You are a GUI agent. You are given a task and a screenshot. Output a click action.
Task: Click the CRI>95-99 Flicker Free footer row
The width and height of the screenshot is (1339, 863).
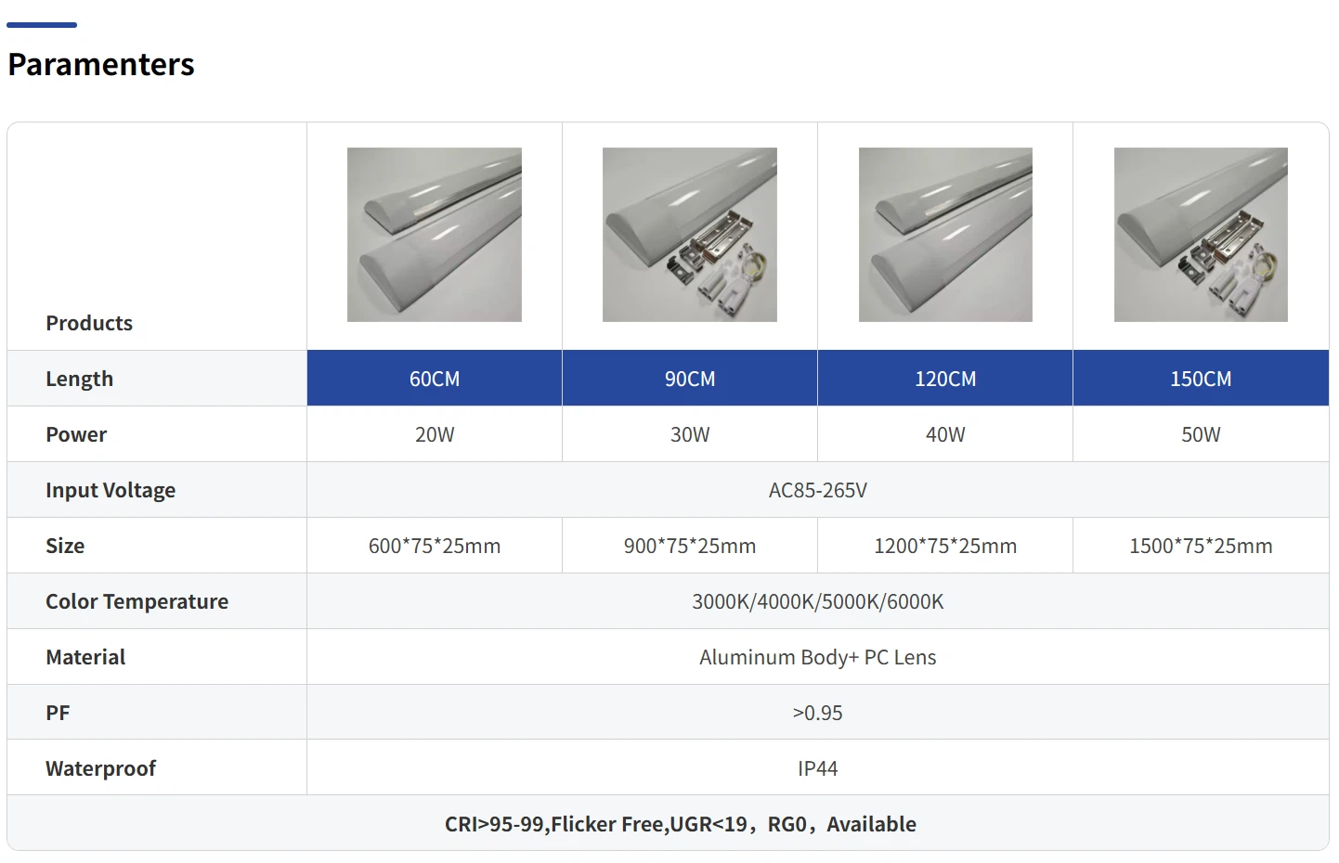pyautogui.click(x=680, y=824)
